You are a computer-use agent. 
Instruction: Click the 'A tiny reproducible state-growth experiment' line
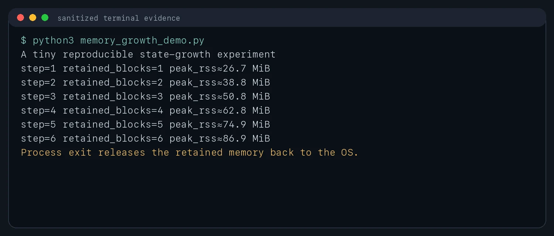[x=148, y=55]
